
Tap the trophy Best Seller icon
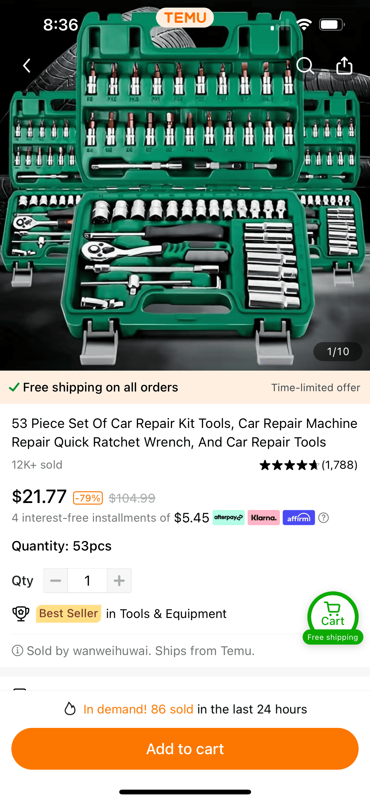pos(21,614)
